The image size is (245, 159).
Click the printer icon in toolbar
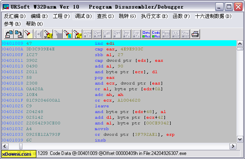[x=195, y=34]
